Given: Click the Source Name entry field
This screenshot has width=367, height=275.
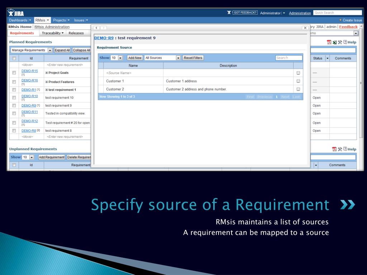Looking at the screenshot, I should tap(133, 73).
